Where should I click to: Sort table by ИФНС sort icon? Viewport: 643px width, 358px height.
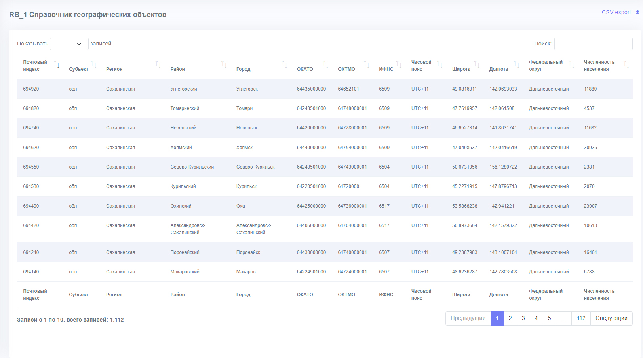[x=399, y=64]
